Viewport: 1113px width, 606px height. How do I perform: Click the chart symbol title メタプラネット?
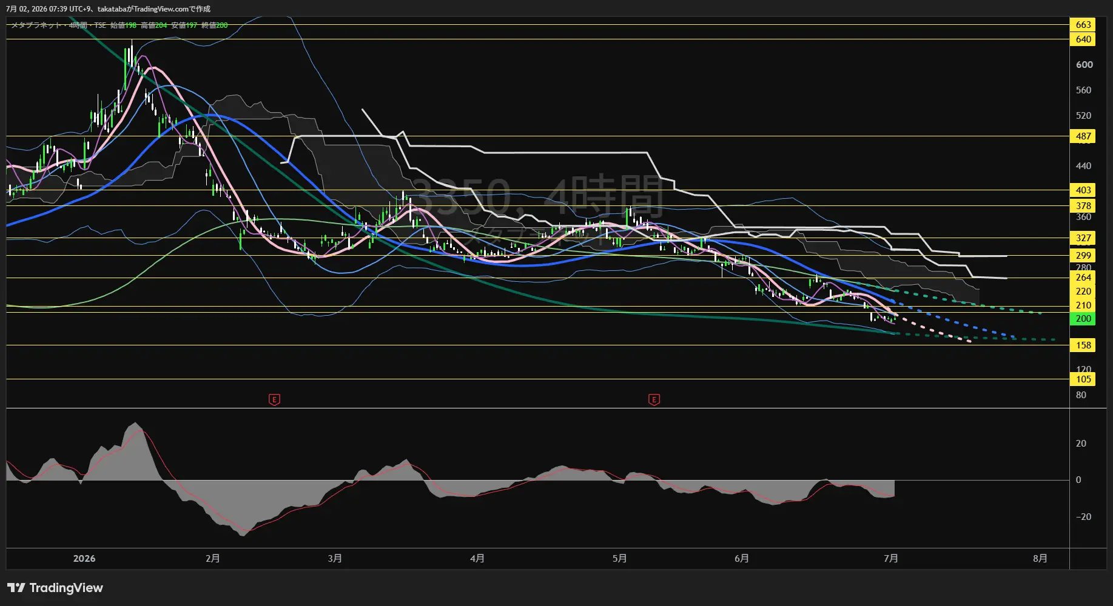(x=36, y=25)
